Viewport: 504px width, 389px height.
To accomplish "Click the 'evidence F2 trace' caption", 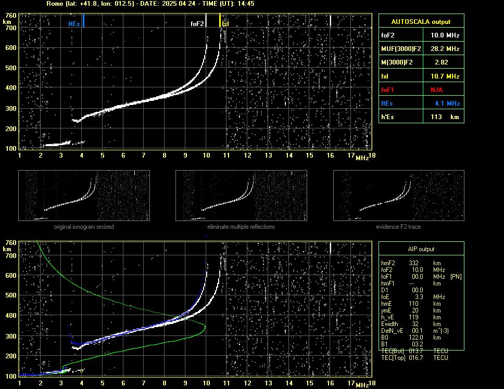I will [x=398, y=227].
